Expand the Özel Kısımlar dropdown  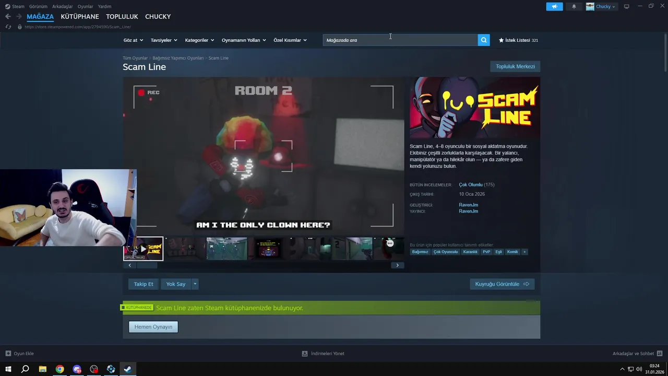click(x=290, y=40)
